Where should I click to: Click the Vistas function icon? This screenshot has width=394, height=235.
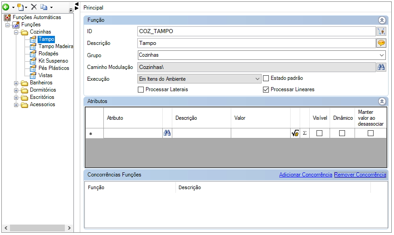33,75
